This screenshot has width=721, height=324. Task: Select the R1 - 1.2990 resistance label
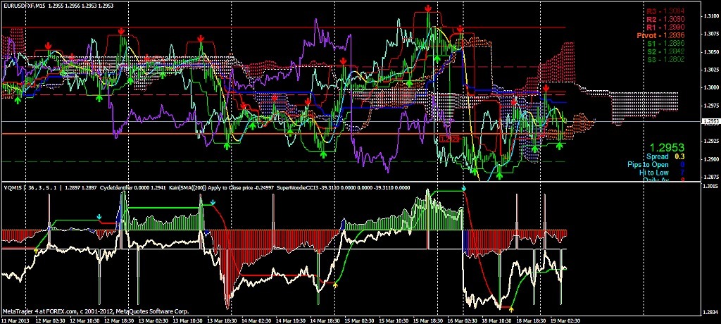(666, 27)
